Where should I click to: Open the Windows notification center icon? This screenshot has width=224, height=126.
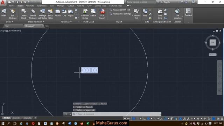[210, 124]
